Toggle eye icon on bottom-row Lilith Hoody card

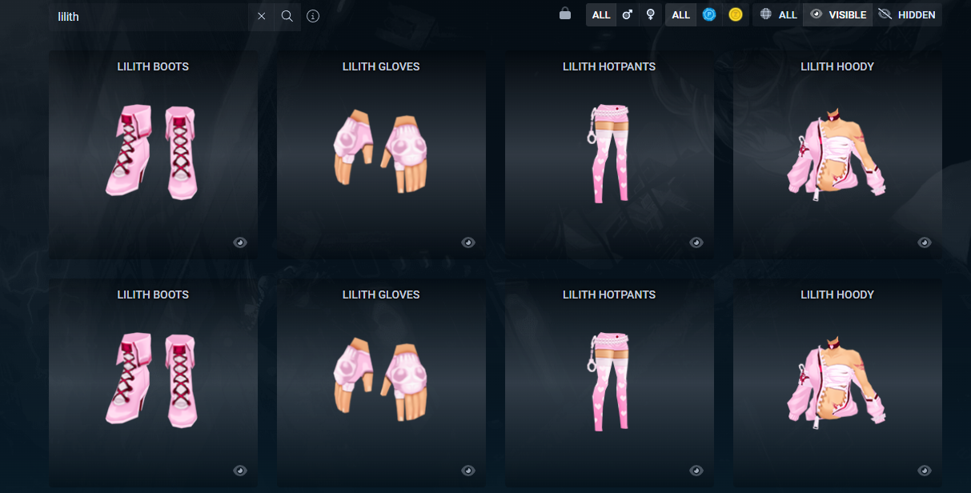pos(925,471)
